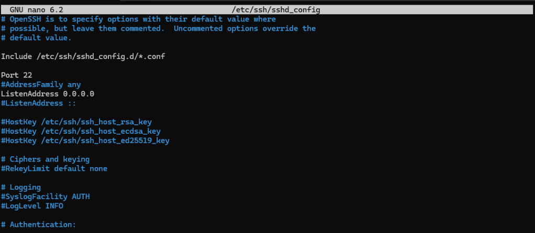Viewport: 535px width, 233px height.
Task: Place cursor on the Port 22 line
Action: pos(17,75)
